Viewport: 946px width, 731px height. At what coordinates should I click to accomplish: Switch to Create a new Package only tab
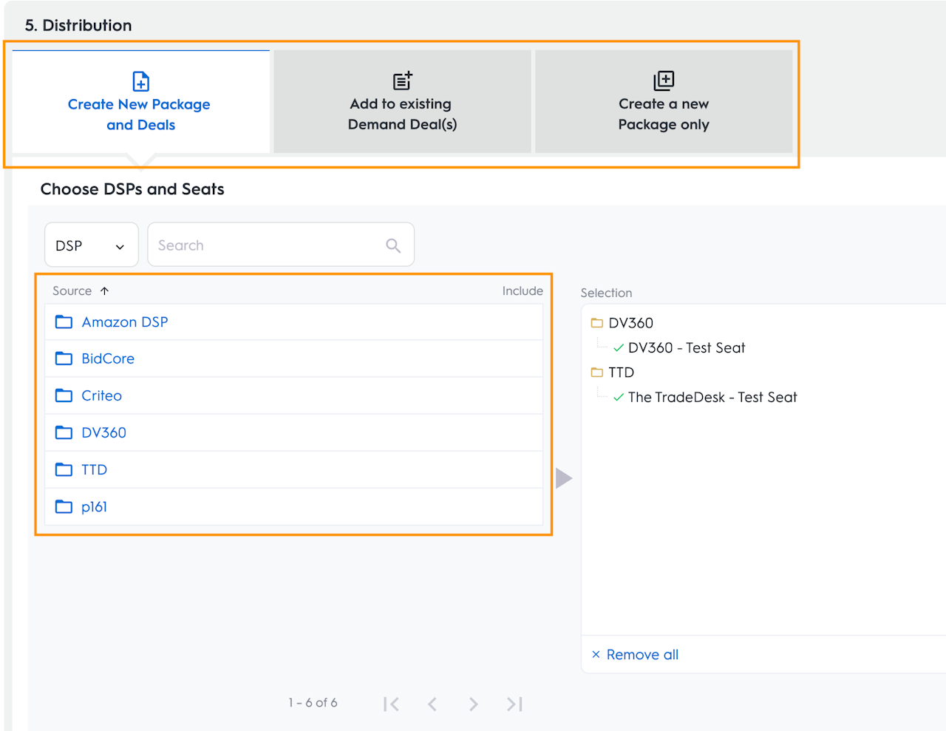(x=664, y=102)
